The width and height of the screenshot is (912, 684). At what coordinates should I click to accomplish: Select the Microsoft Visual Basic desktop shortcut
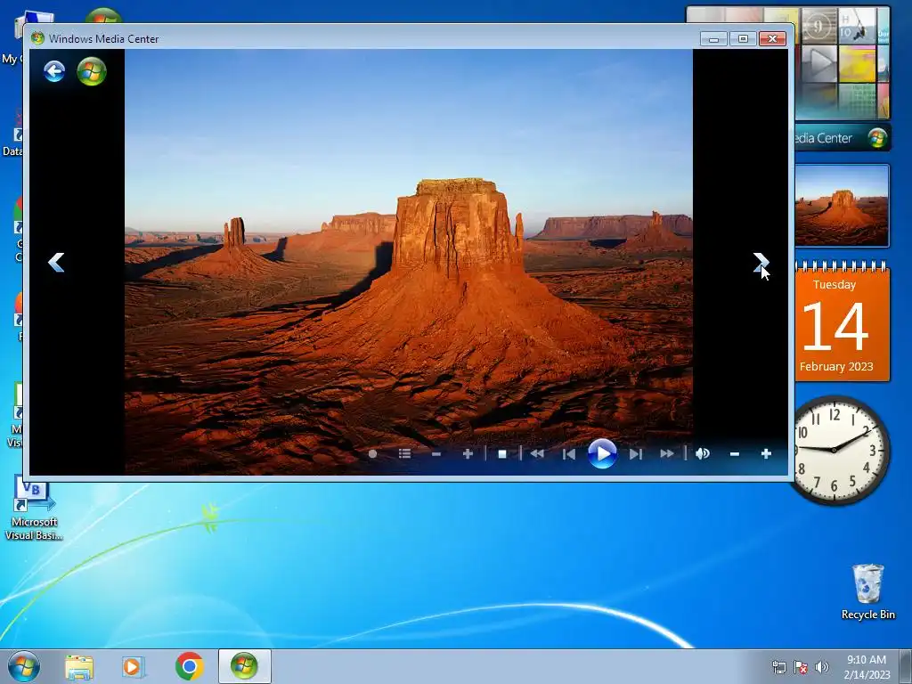33,509
